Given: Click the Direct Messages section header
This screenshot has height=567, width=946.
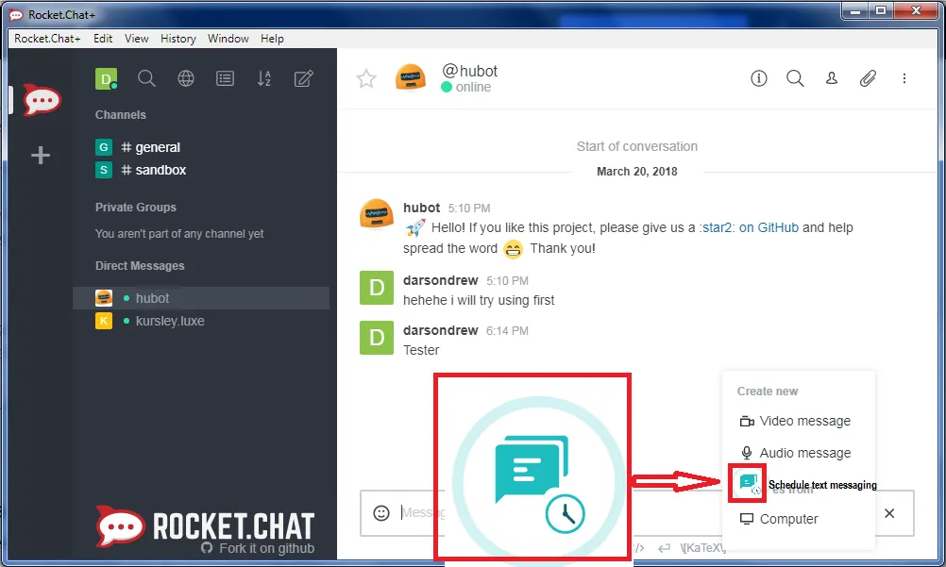Looking at the screenshot, I should (x=140, y=265).
